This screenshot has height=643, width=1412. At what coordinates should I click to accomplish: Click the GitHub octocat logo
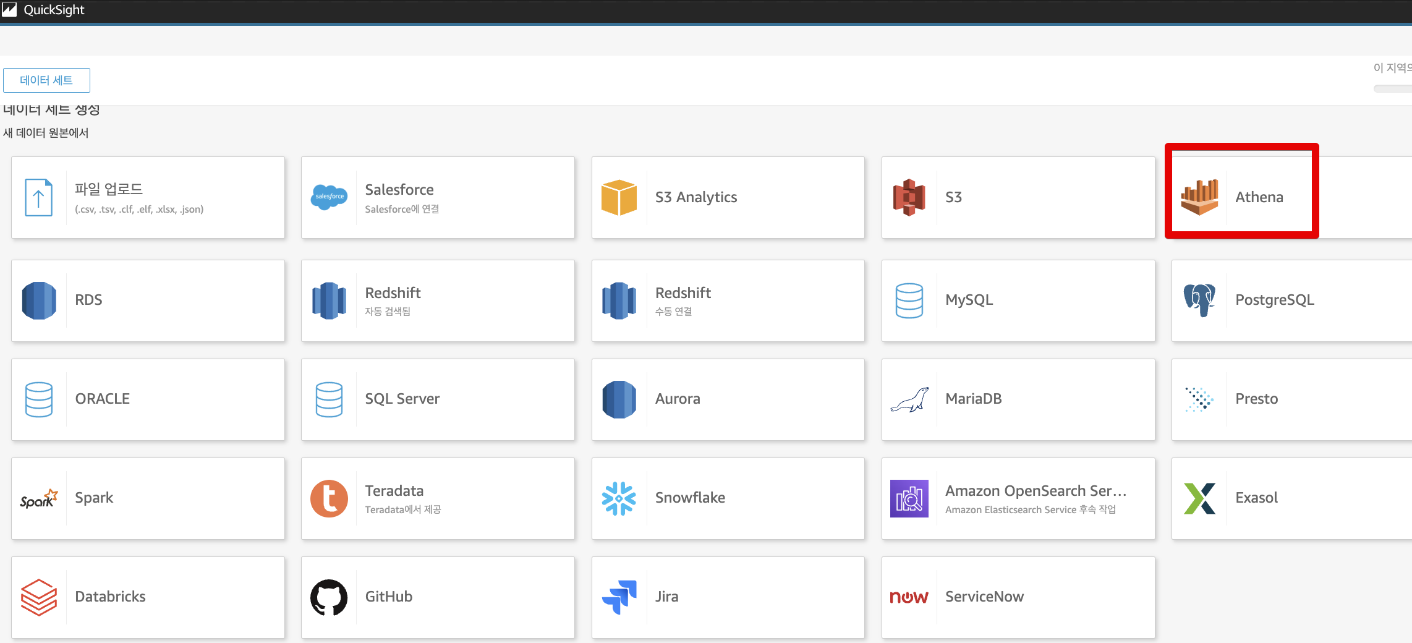pos(329,597)
